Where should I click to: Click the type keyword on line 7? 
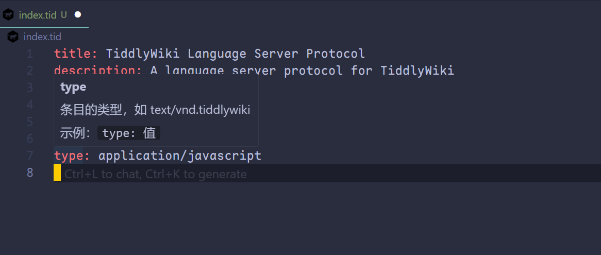coord(72,156)
